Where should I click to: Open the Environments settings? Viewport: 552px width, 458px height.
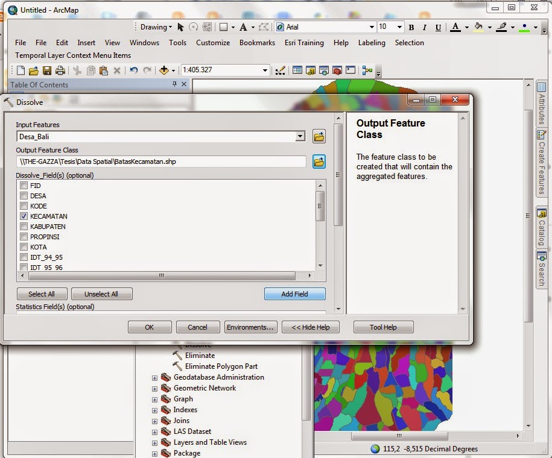[x=250, y=327]
